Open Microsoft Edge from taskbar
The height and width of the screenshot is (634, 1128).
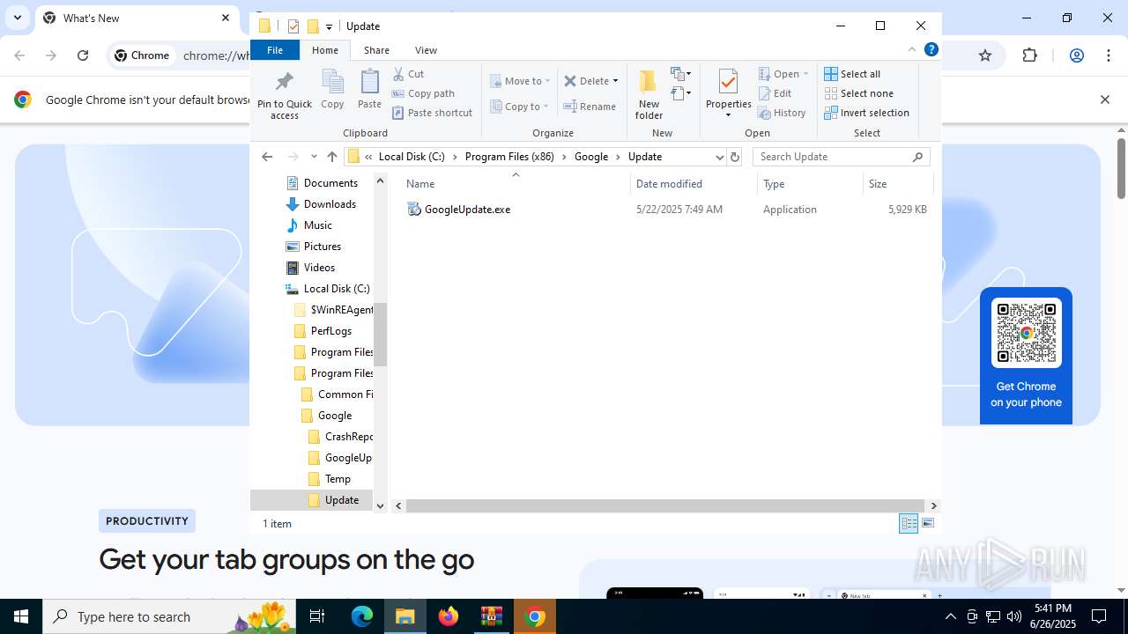click(x=362, y=616)
